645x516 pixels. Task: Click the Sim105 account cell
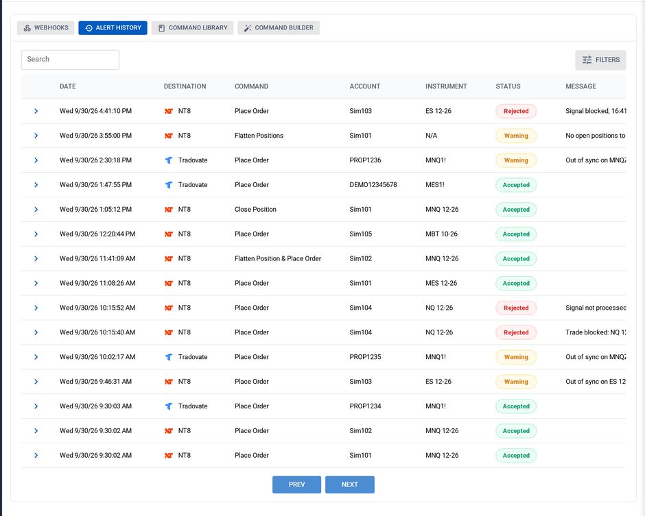coord(361,234)
